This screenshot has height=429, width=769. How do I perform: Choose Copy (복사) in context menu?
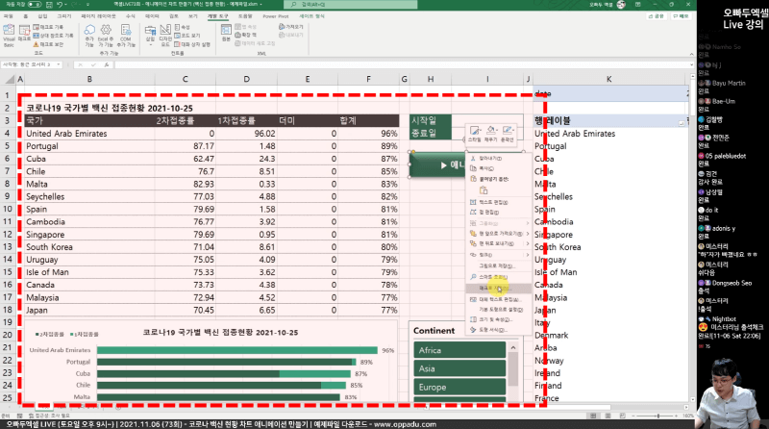point(498,168)
